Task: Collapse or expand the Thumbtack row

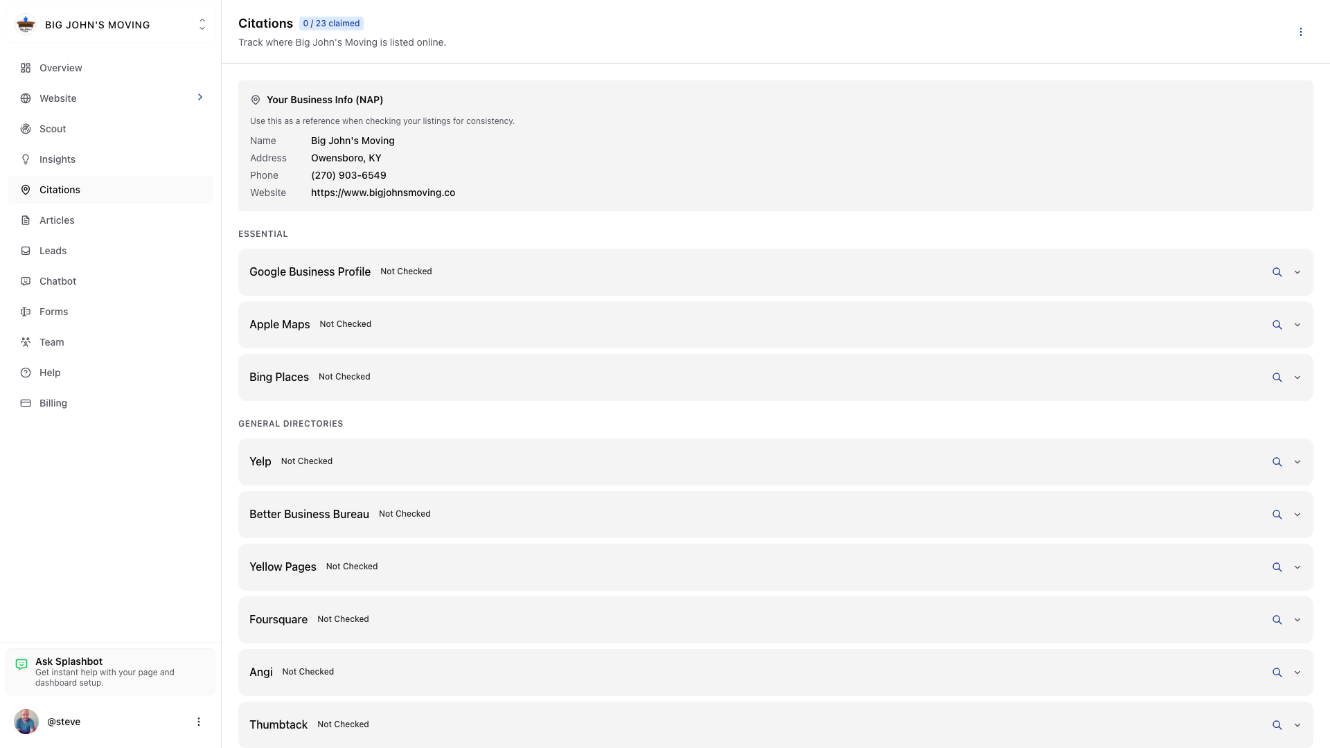Action: (x=1297, y=725)
